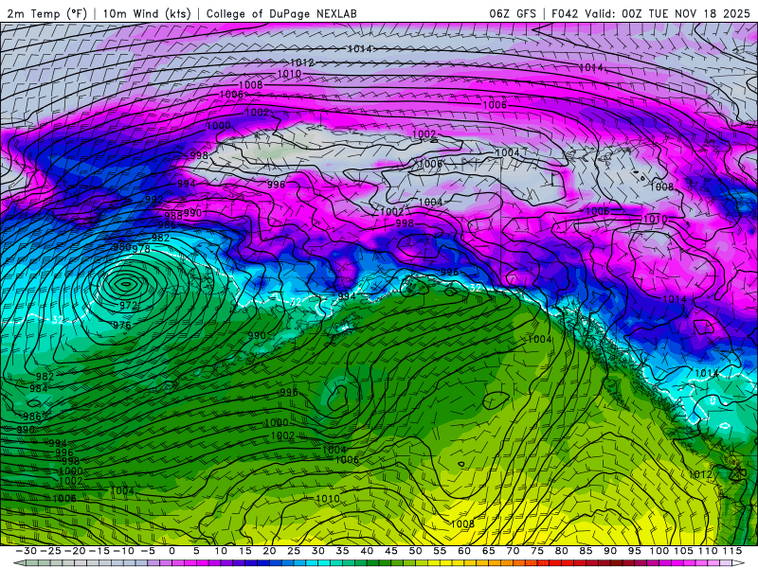This screenshot has width=758, height=568.
Task: Select the -5 temperature scale label
Action: click(148, 551)
